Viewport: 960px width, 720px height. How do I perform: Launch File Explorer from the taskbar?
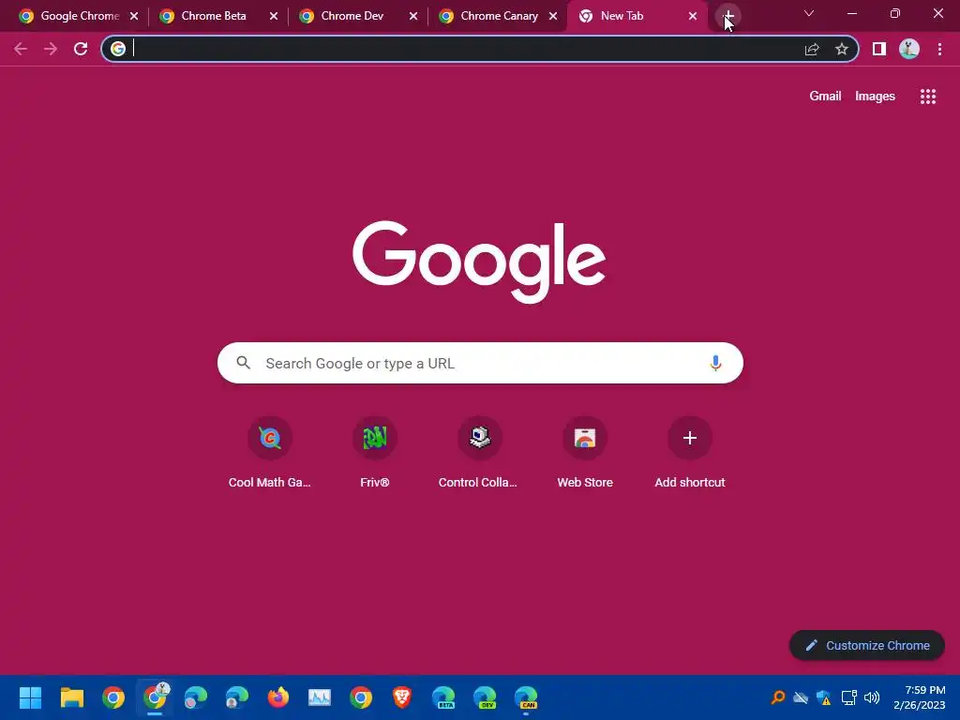coord(71,697)
